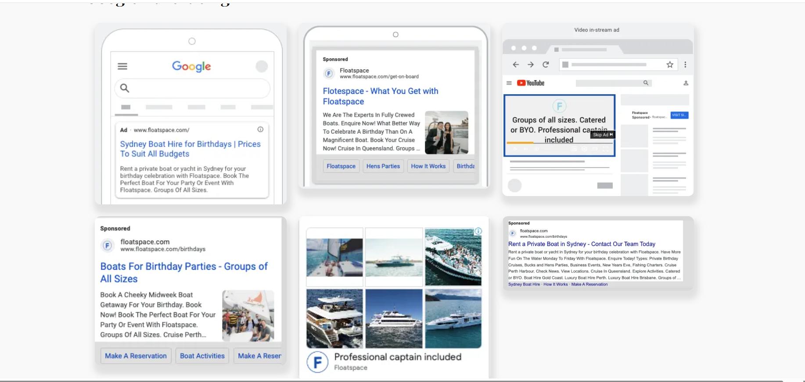The height and width of the screenshot is (382, 805).
Task: Open the Hens Parties sitelink
Action: click(383, 166)
